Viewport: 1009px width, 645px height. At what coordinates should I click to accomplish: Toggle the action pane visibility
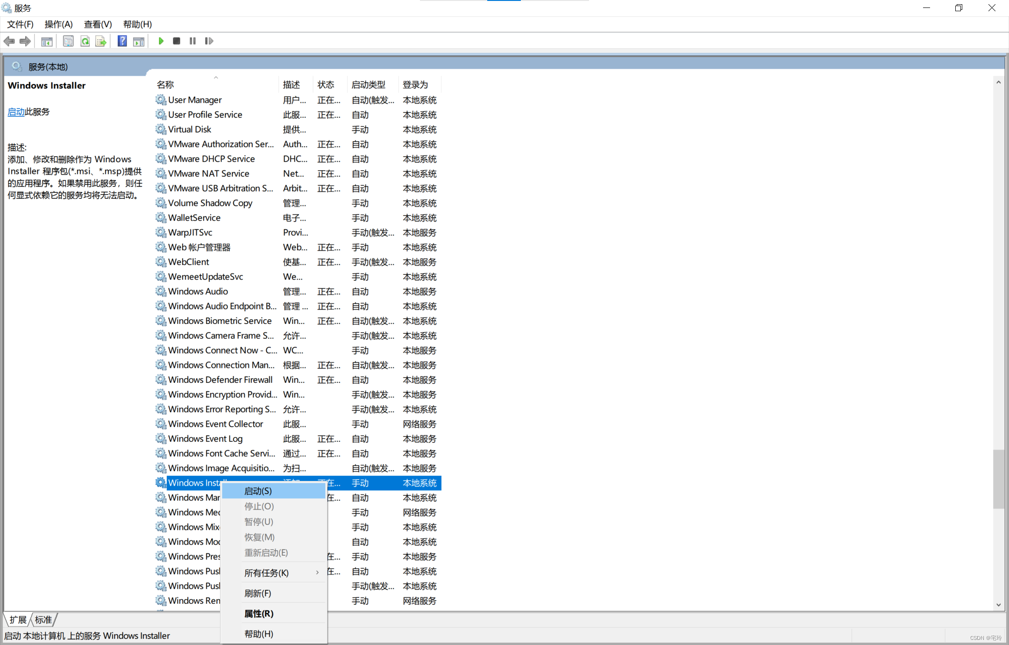coord(138,41)
